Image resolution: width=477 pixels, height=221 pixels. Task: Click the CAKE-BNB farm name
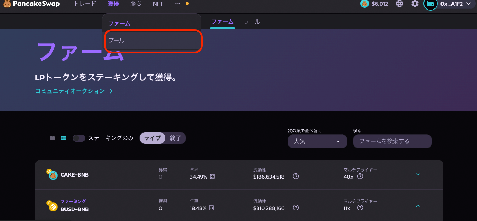[x=74, y=175]
